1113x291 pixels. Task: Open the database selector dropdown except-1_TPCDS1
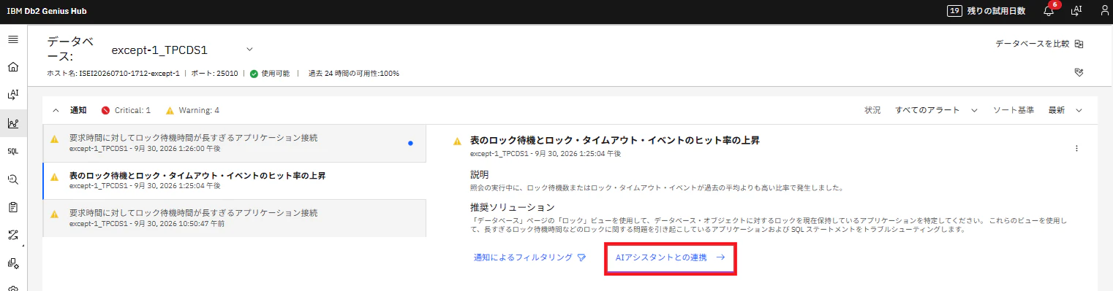click(182, 50)
